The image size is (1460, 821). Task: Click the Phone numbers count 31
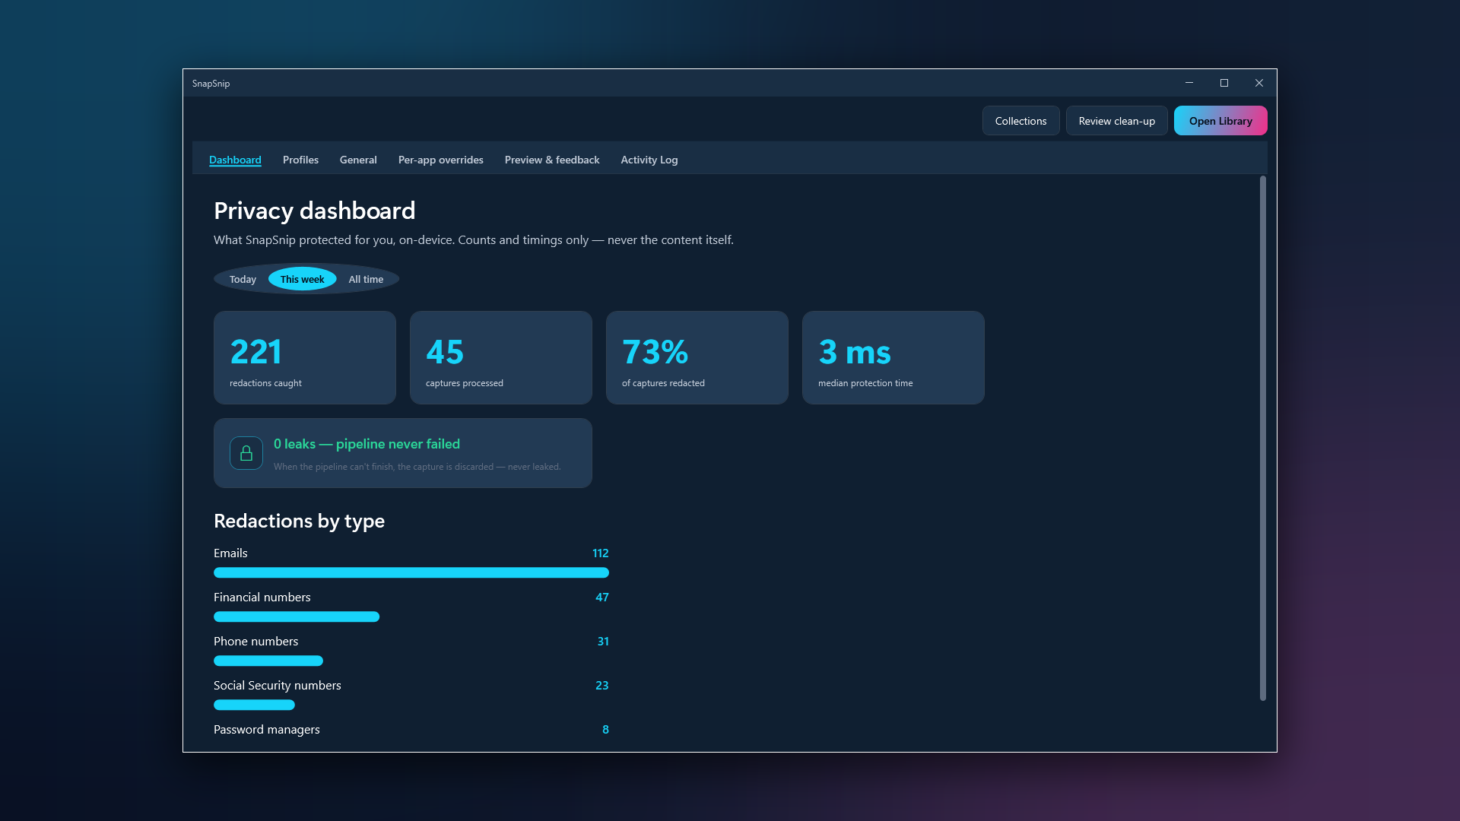(x=603, y=642)
